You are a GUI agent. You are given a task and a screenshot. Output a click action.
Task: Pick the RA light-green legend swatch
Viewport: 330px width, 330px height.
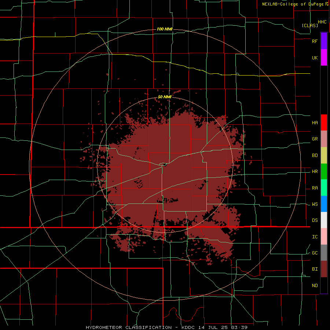pyautogui.click(x=324, y=188)
